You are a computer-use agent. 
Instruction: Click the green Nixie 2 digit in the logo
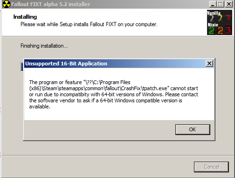pos(211,30)
